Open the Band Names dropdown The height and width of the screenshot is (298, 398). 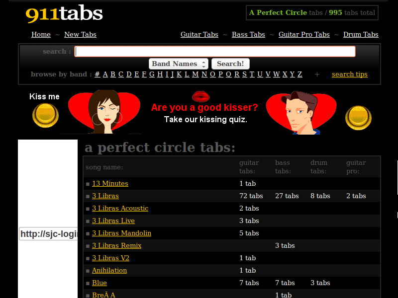click(179, 64)
